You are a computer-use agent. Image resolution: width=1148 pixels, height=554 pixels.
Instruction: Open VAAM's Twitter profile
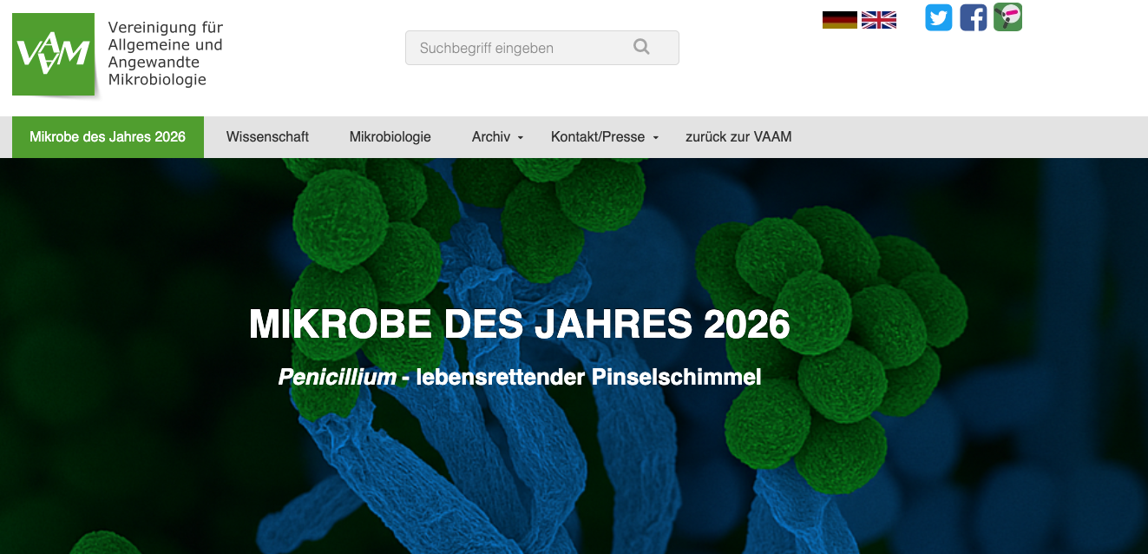tap(938, 17)
